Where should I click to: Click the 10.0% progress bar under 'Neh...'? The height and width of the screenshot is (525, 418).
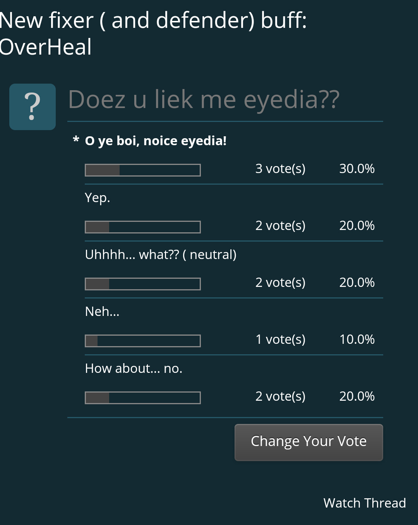[143, 341]
